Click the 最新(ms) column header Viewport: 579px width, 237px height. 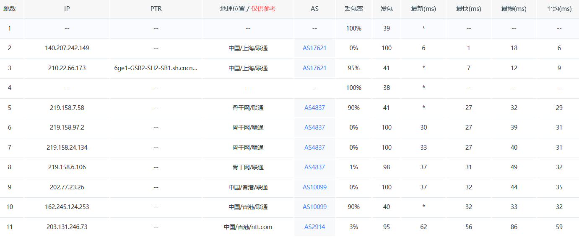pyautogui.click(x=423, y=9)
